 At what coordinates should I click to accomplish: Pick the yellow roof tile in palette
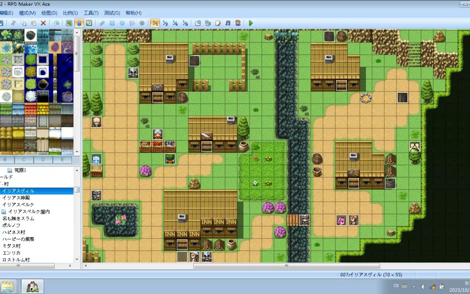click(43, 109)
